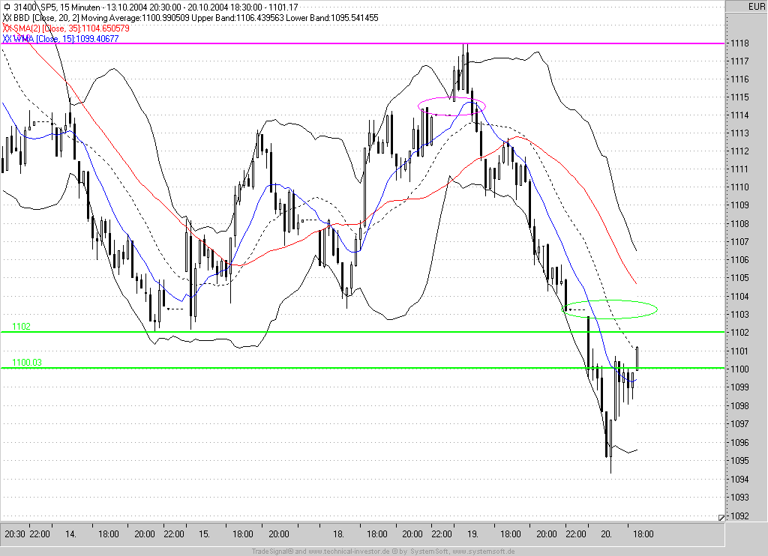Select the red SMA(2) legend entry
The width and height of the screenshot is (768, 556).
(x=72, y=28)
